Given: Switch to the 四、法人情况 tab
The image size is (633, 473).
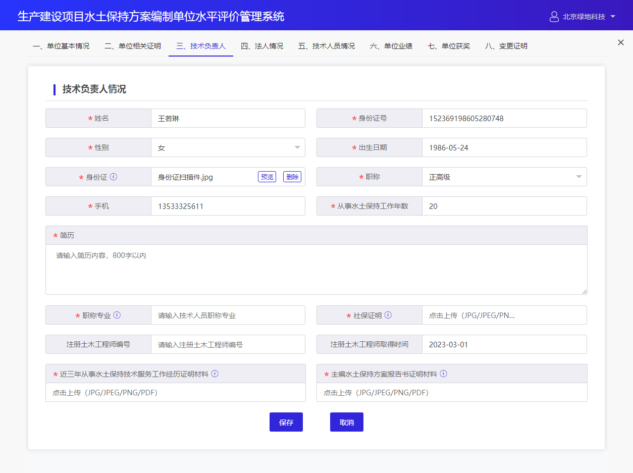Looking at the screenshot, I should tap(262, 45).
